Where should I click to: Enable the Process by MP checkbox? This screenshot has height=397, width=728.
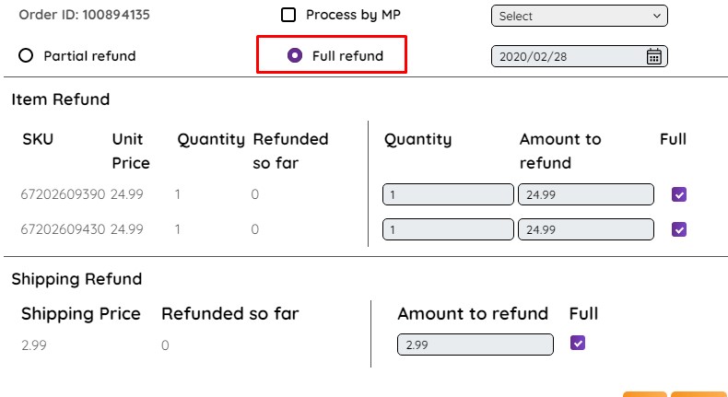(288, 15)
